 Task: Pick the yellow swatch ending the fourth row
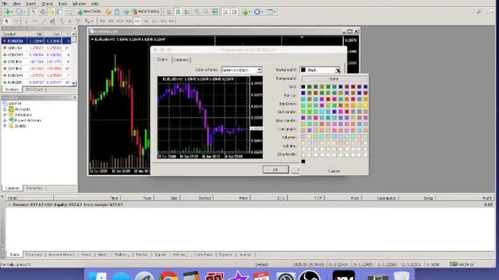click(366, 106)
